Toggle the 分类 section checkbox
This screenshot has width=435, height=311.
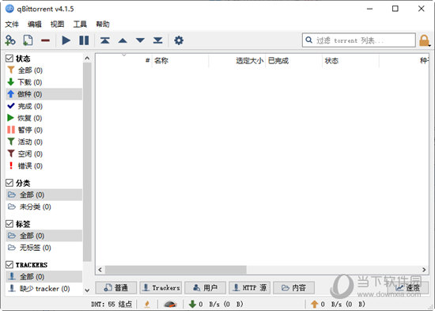pyautogui.click(x=9, y=183)
